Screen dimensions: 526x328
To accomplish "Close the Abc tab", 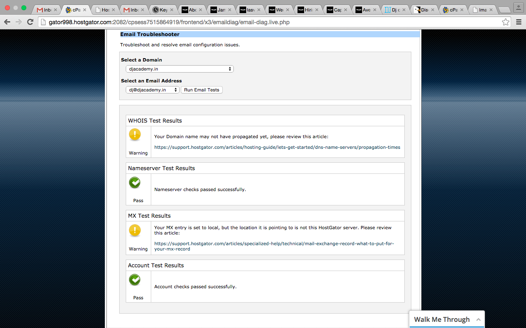I will 201,10.
